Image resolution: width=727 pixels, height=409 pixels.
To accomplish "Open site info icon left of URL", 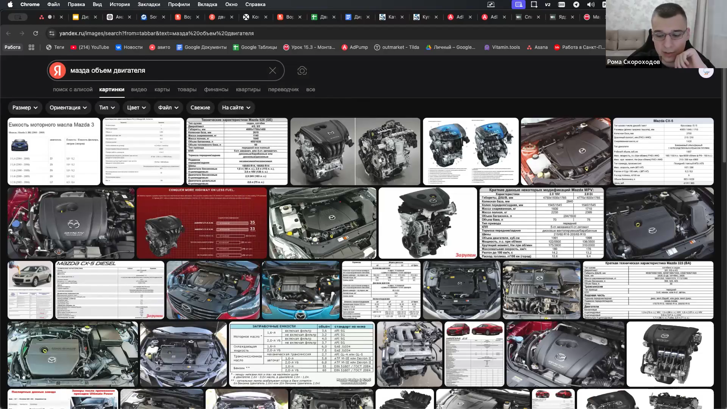I will [x=51, y=33].
